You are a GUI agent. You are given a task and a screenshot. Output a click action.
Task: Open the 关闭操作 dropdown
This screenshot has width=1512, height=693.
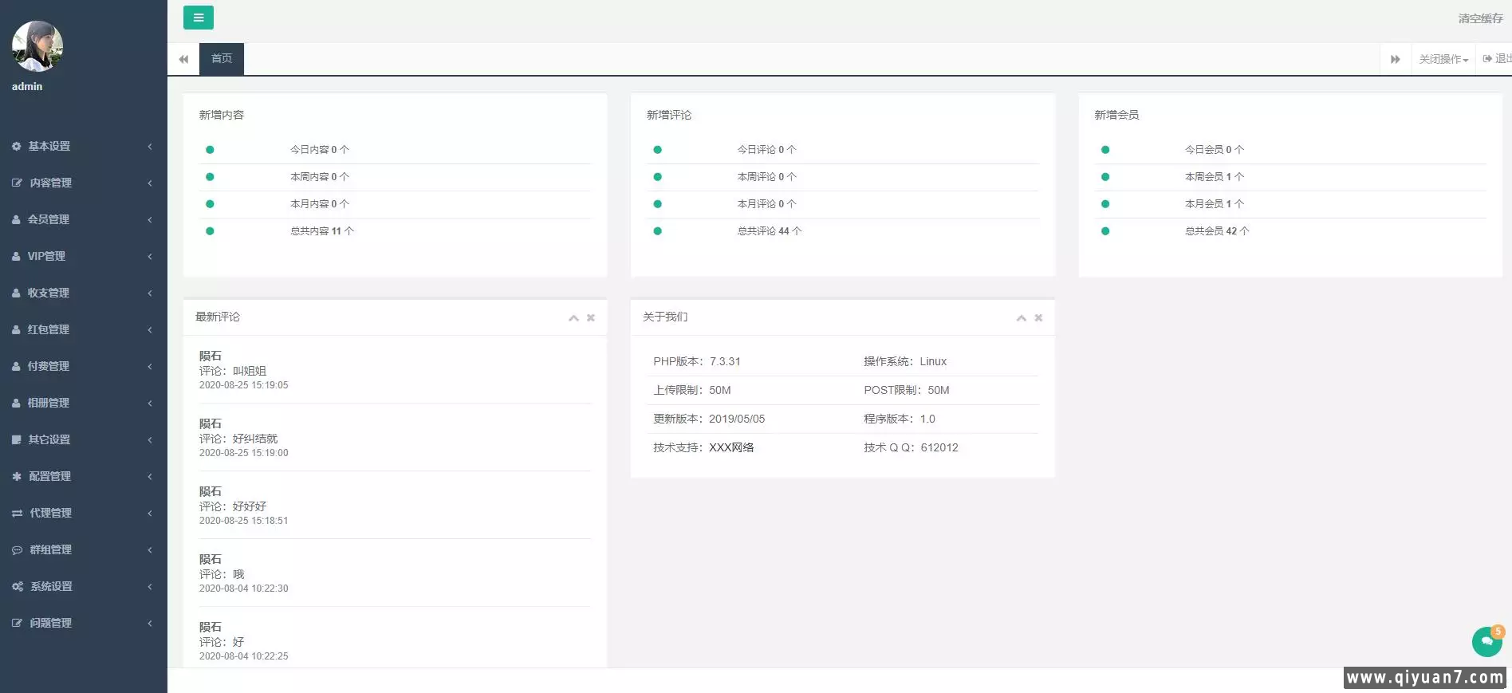click(1443, 59)
